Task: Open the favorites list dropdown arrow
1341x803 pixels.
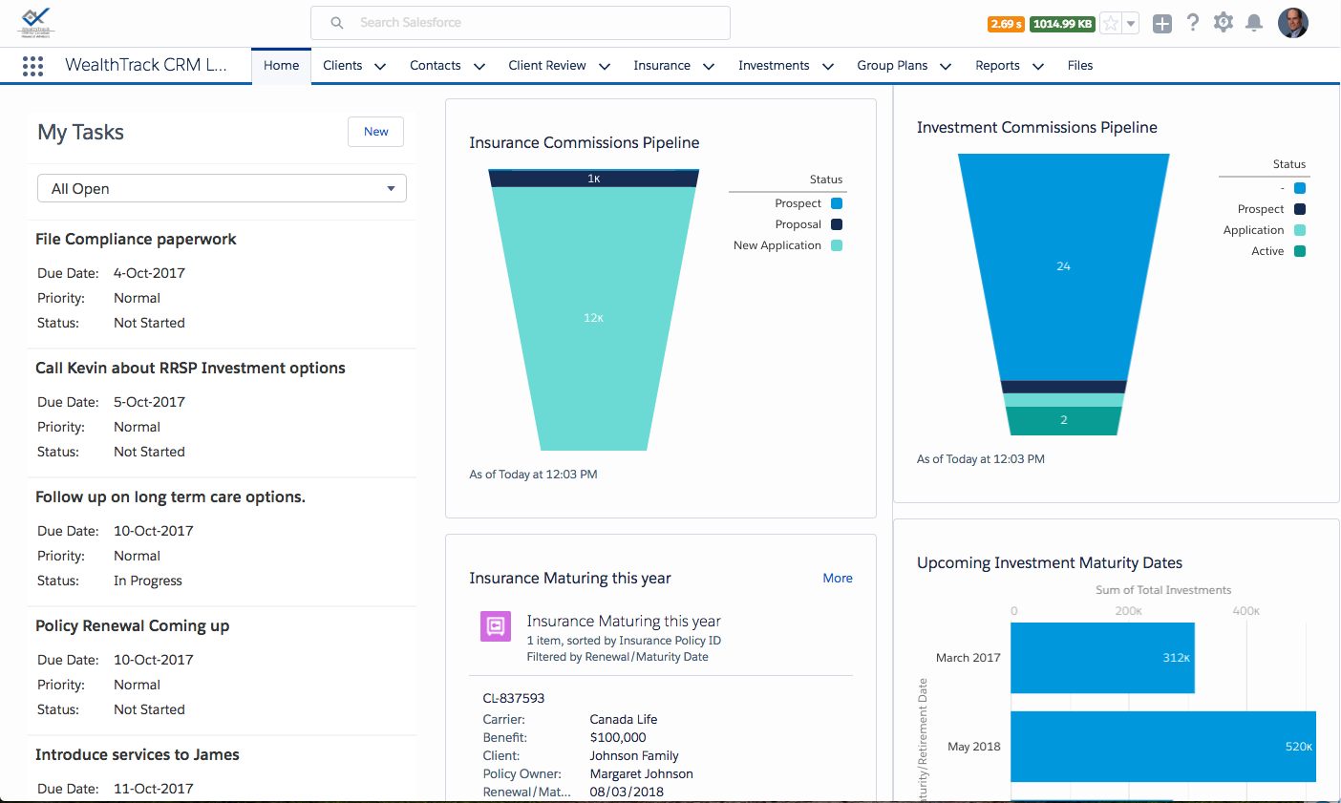Action: coord(1131,24)
